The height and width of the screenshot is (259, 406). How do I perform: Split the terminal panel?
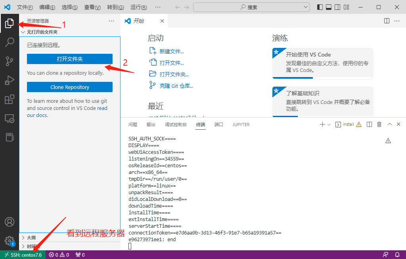coord(369,125)
